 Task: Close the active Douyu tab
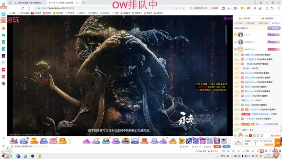pyautogui.click(x=79, y=3)
